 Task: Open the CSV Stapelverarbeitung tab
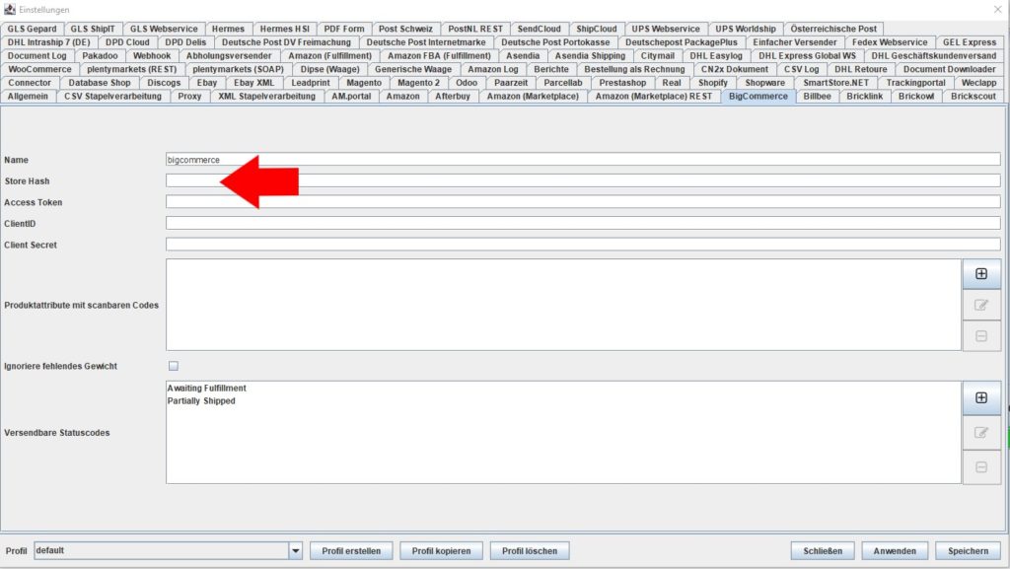[x=112, y=97]
